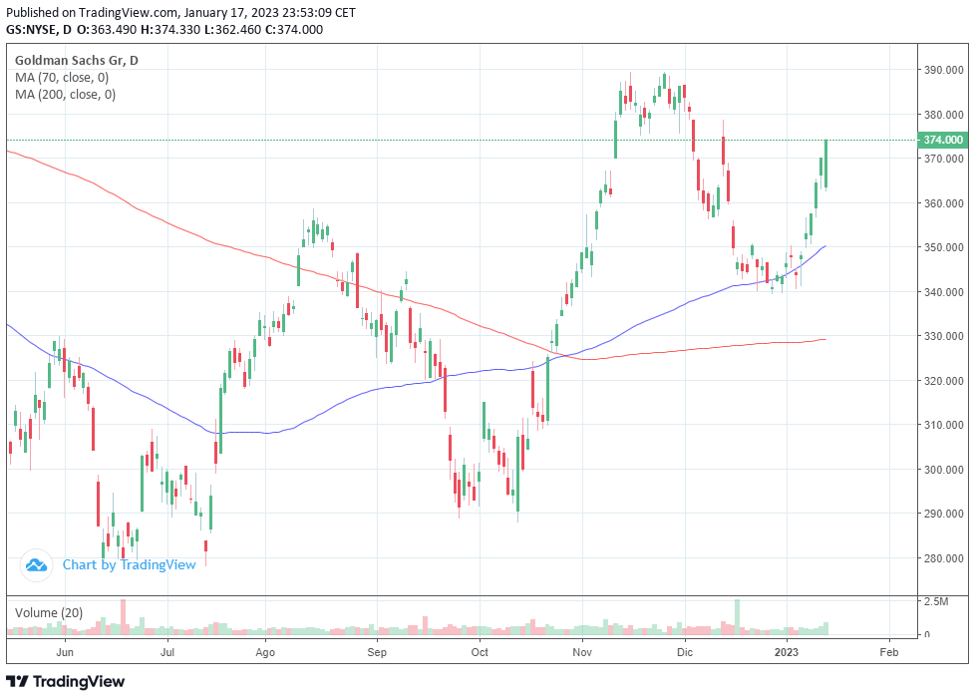Click the 280.000 price axis label

click(x=943, y=558)
